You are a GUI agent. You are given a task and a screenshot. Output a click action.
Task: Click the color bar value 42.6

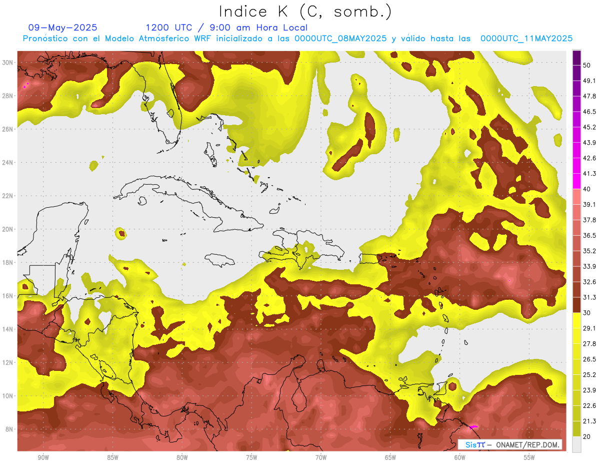tap(590, 158)
